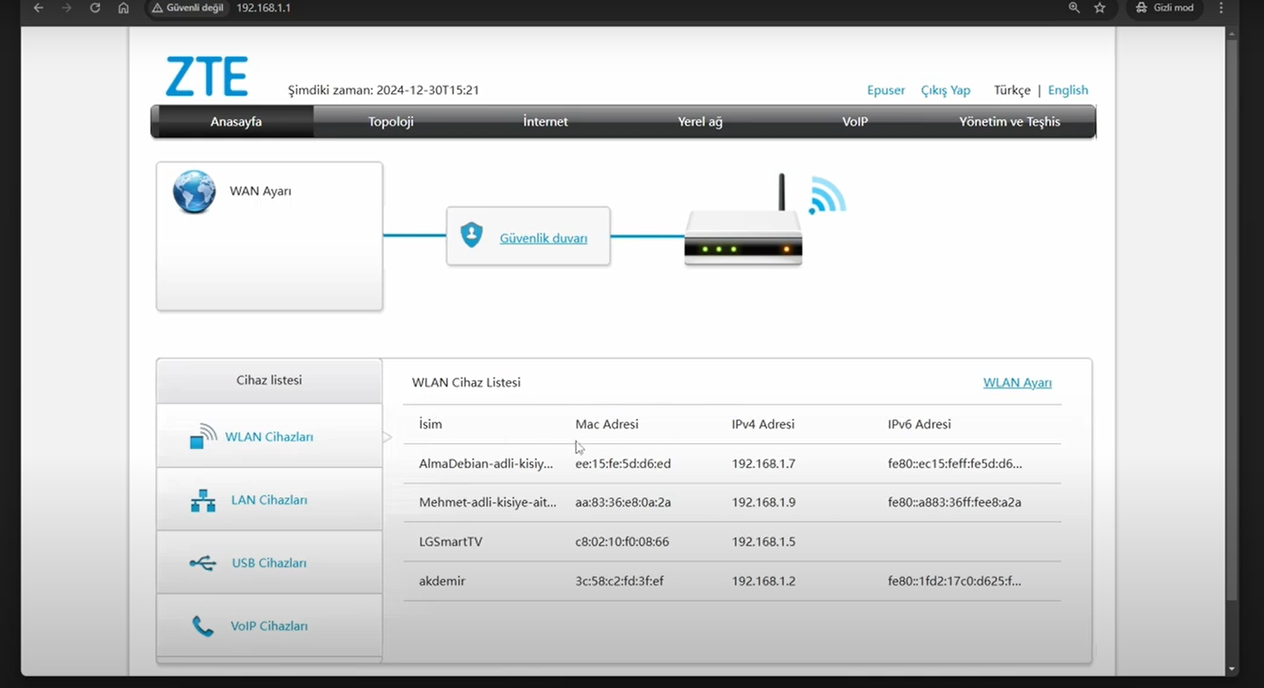This screenshot has height=688, width=1264.
Task: Click the blue Wi-Fi signal icon
Action: [826, 195]
